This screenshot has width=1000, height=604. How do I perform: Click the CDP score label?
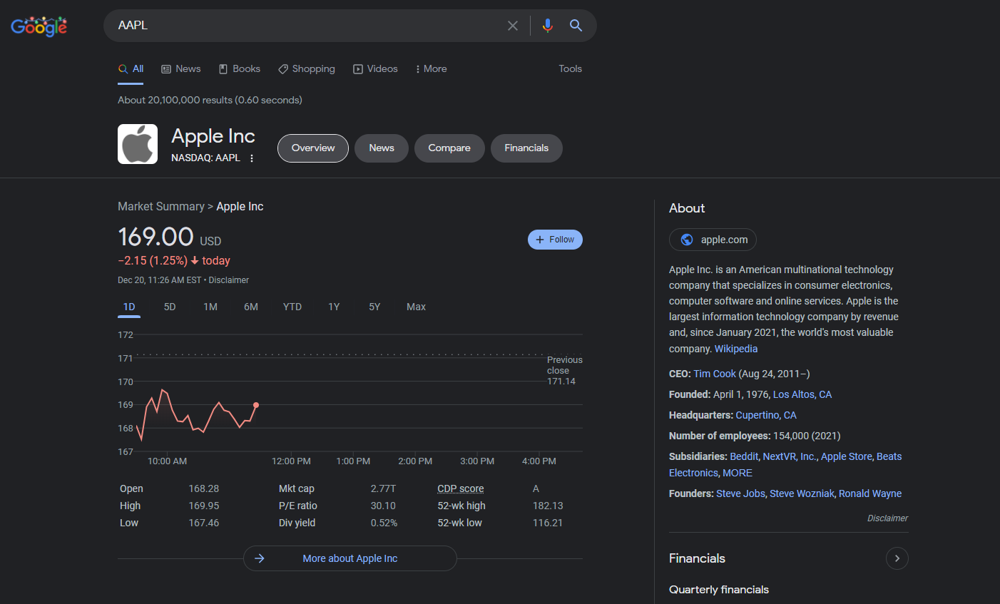pos(461,488)
